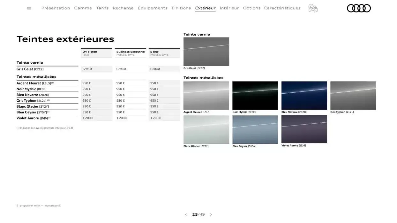Select the Bleu Navarre metallic swatch
This screenshot has width=397, height=223.
point(304,95)
